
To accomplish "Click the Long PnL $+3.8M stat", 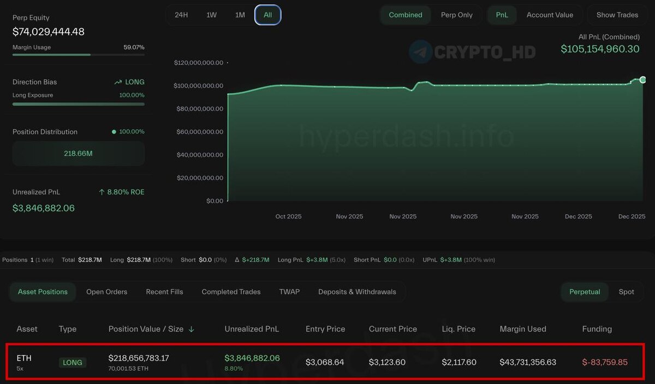I will [312, 260].
